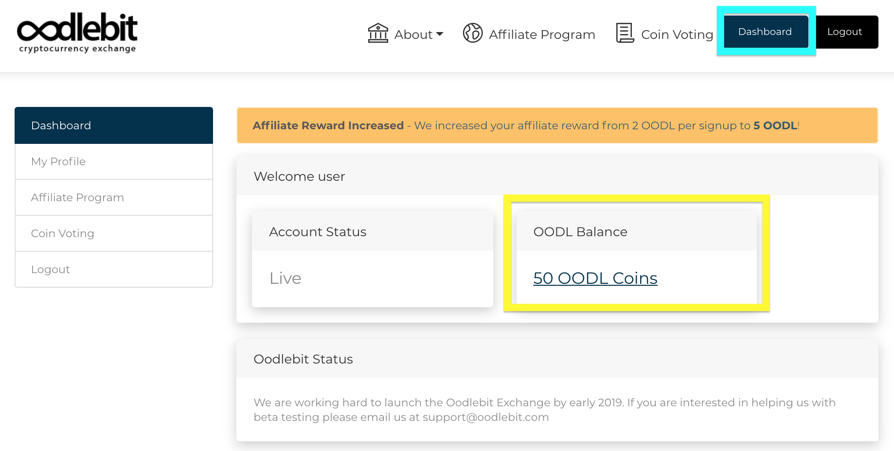This screenshot has width=894, height=451.
Task: Select Dashboard in the left sidebar
Action: tap(114, 125)
